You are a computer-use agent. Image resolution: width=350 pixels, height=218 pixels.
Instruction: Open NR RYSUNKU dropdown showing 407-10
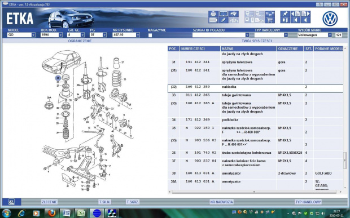click(x=138, y=35)
